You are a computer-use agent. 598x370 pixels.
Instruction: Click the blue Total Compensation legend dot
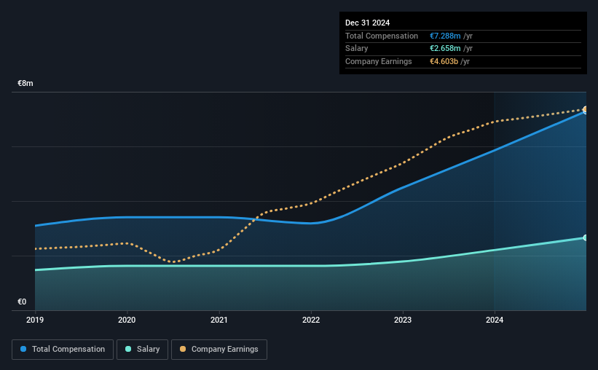tap(23, 349)
